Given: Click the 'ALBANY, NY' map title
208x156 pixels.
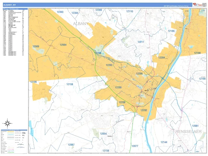Looking at the screenshot, I should 9,5.
